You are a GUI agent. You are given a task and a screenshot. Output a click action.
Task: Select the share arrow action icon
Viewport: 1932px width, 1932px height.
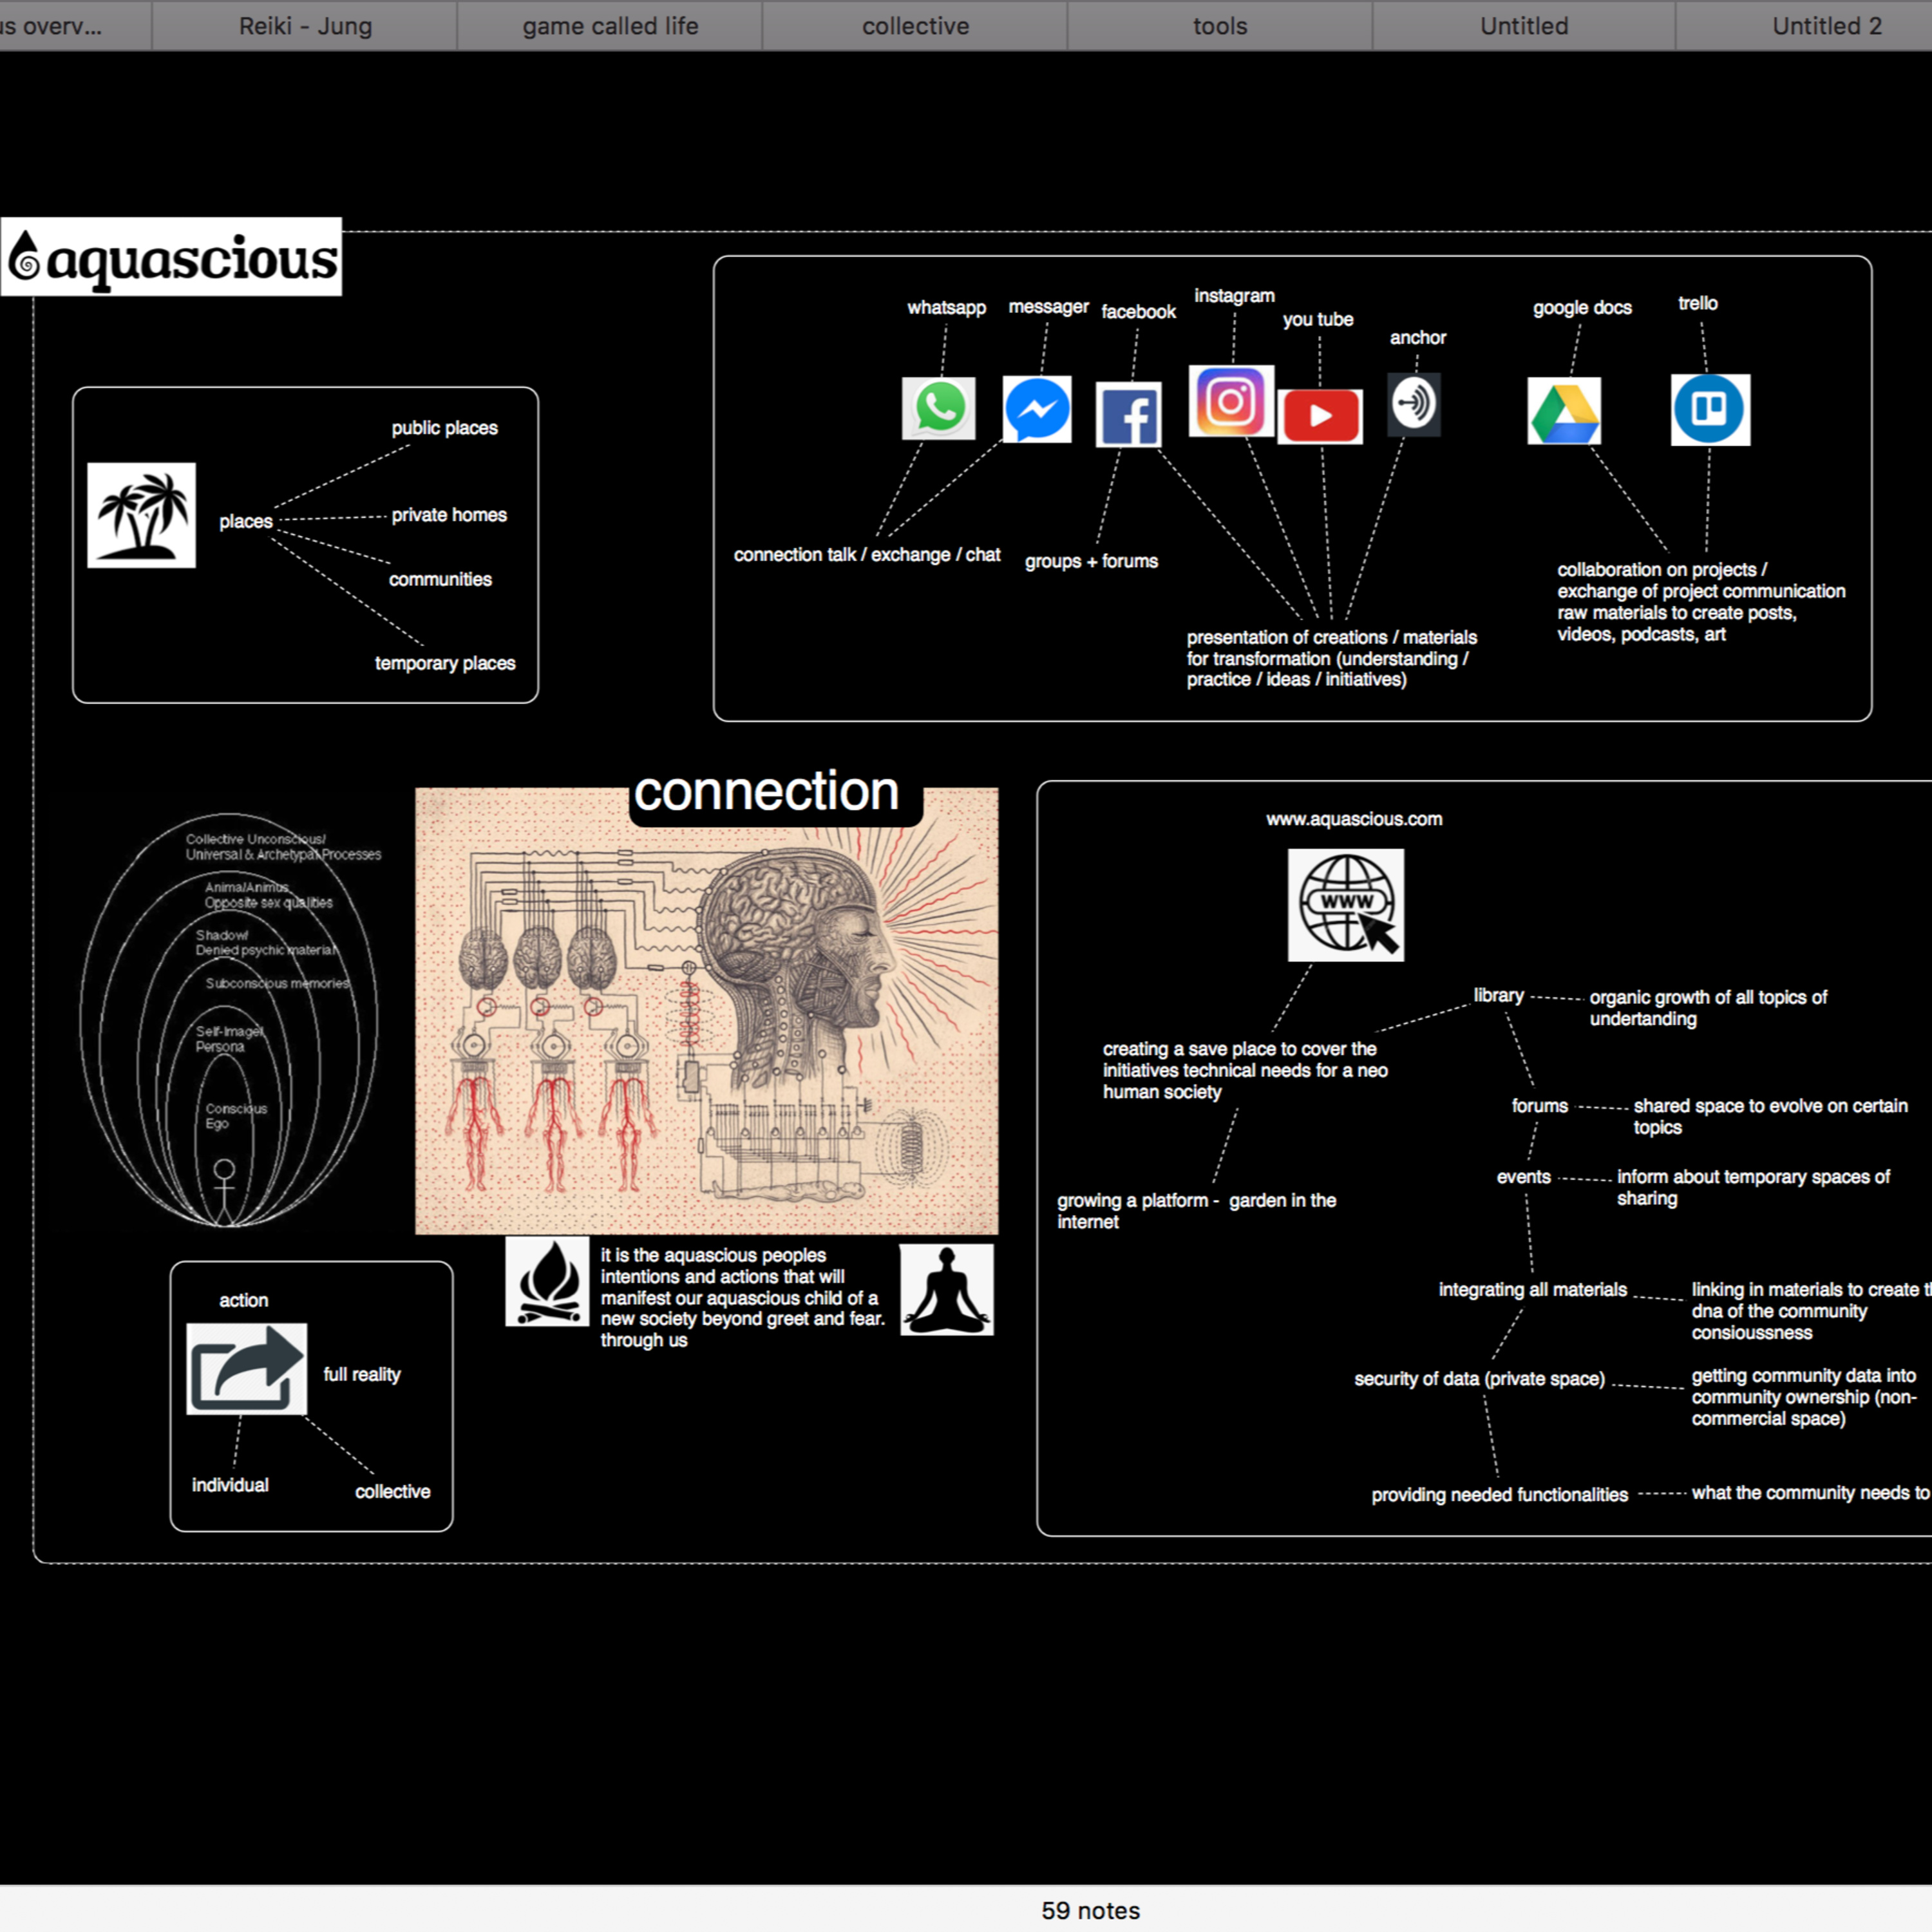pos(247,1369)
